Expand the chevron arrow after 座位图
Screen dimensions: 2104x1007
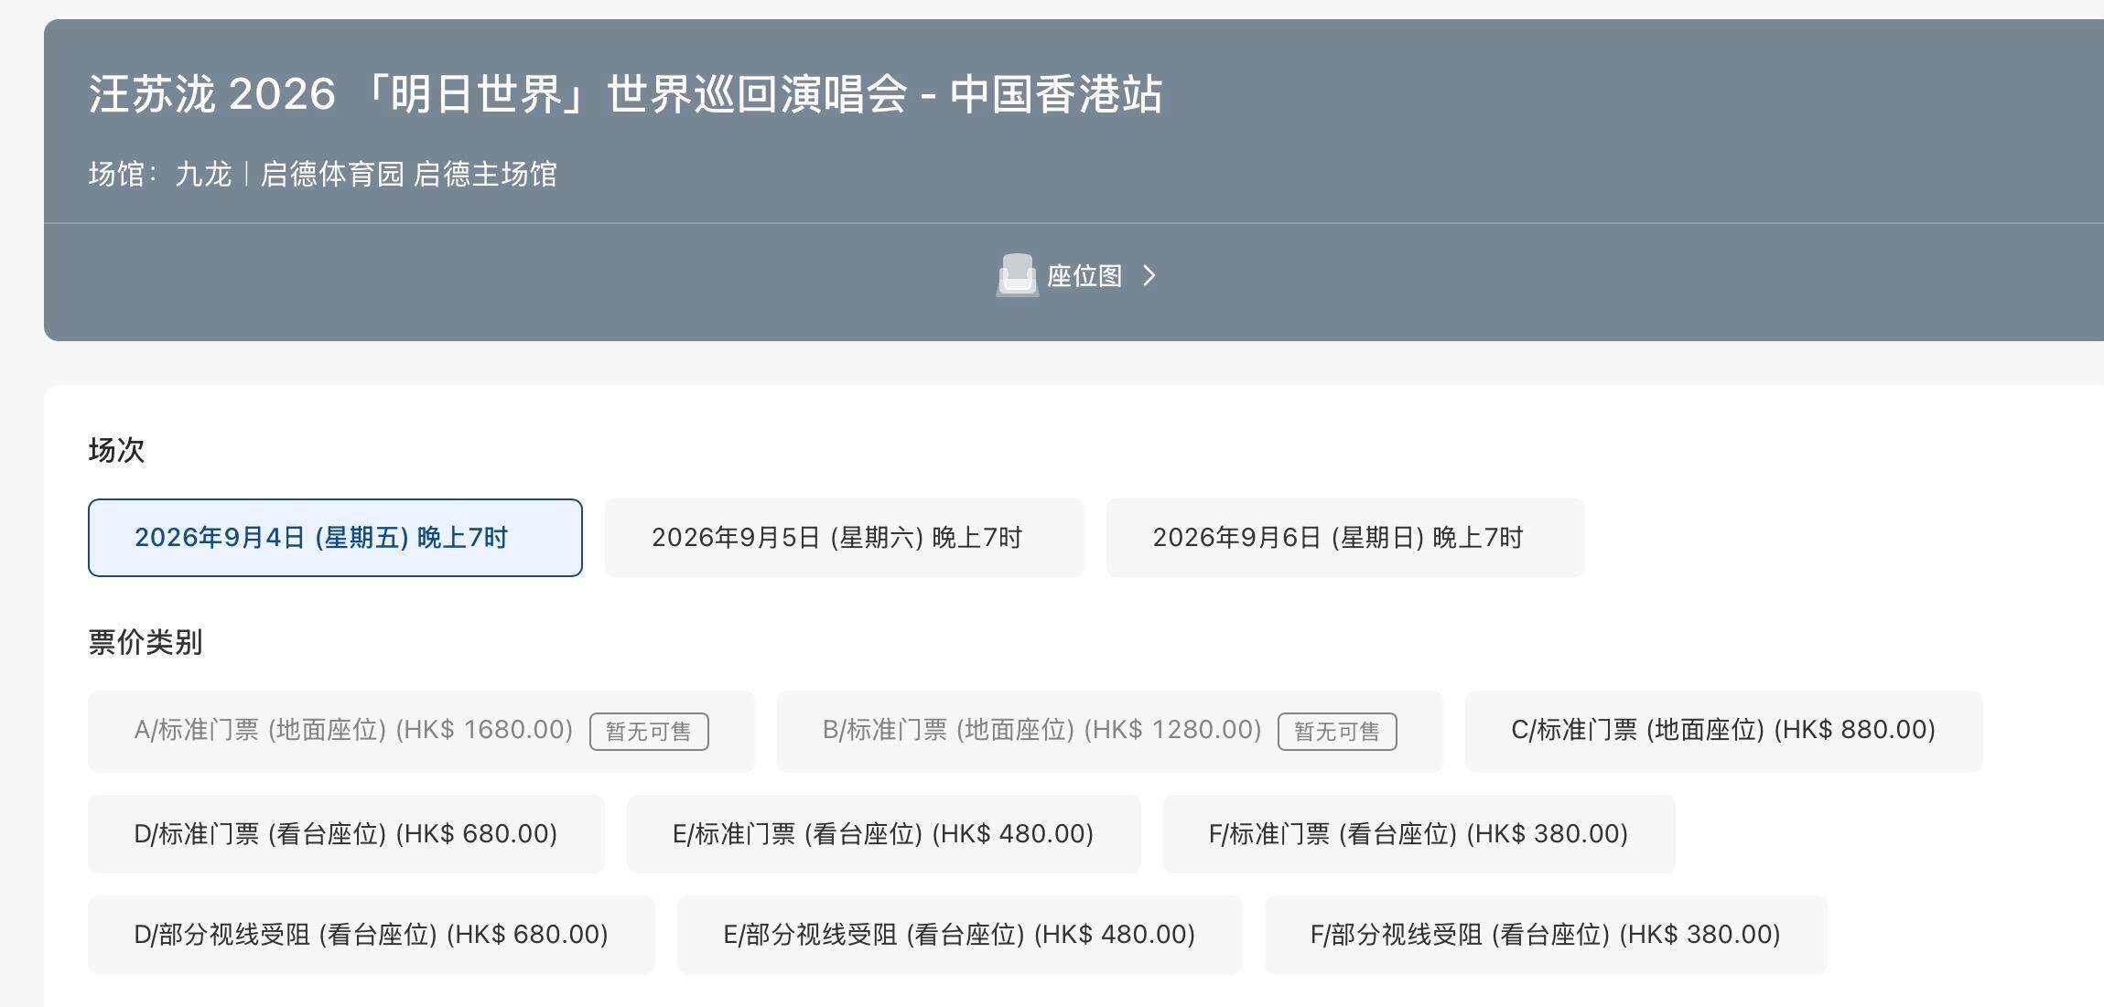pos(1150,275)
